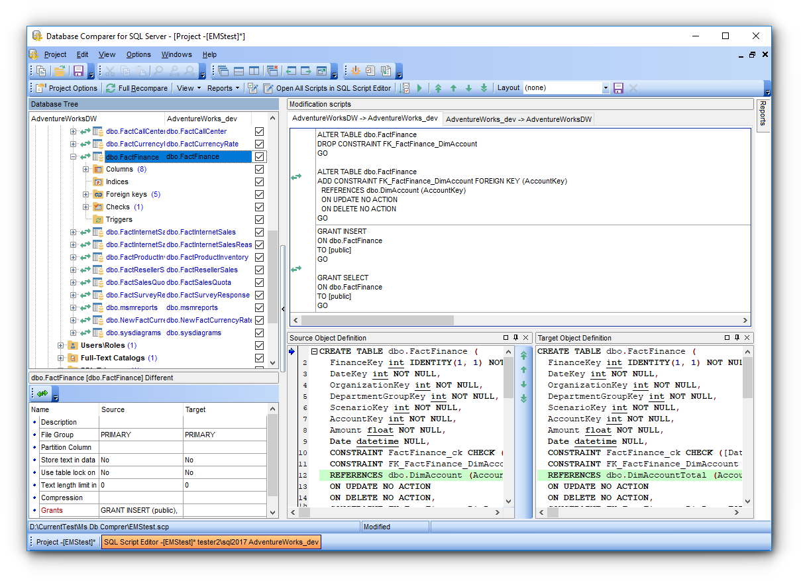Screen dimensions: 801x581
Task: Open the View toolbar dropdown
Action: [189, 88]
